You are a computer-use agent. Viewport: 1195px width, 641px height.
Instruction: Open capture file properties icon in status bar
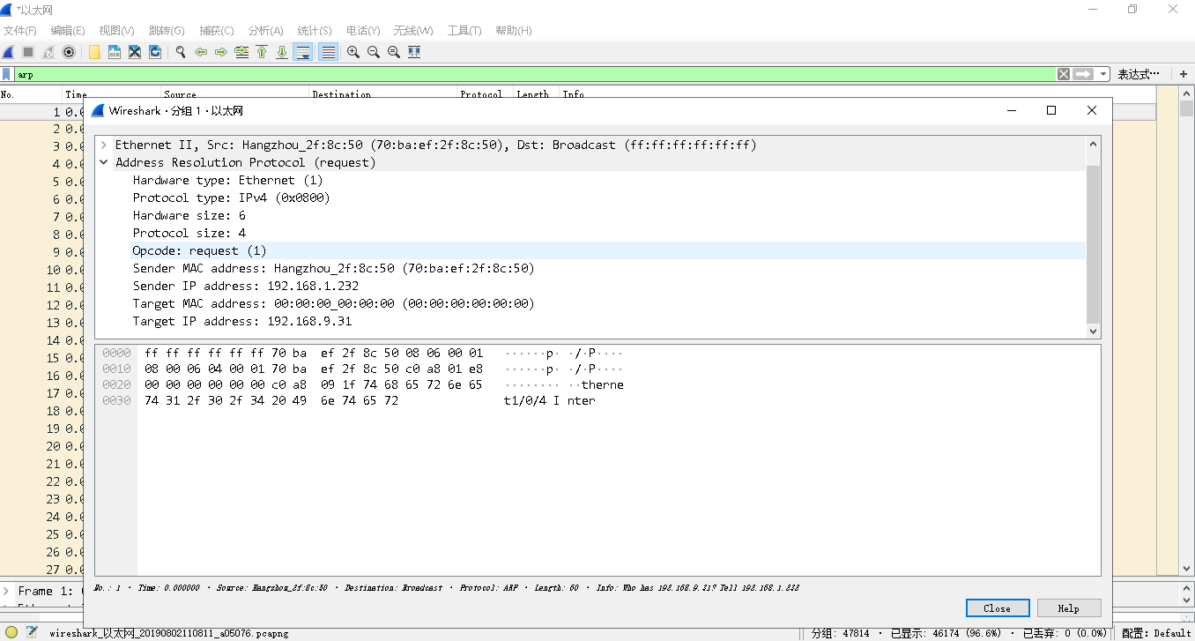coord(32,632)
